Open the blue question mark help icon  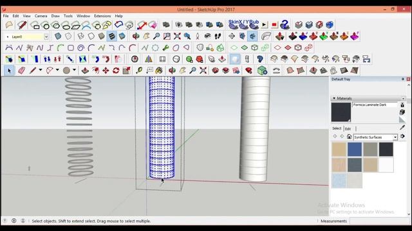(285, 25)
